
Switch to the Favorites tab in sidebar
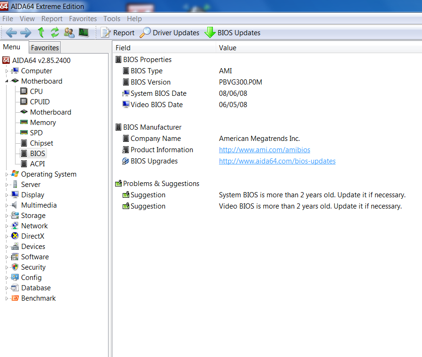[x=45, y=47]
